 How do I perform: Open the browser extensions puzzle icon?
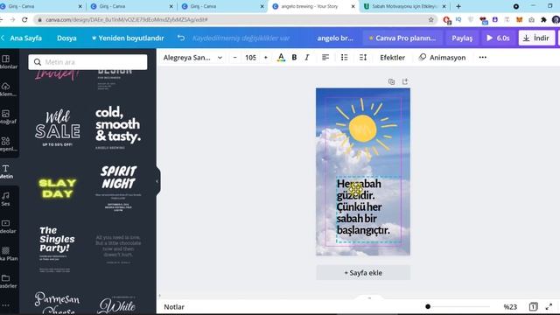(543, 19)
